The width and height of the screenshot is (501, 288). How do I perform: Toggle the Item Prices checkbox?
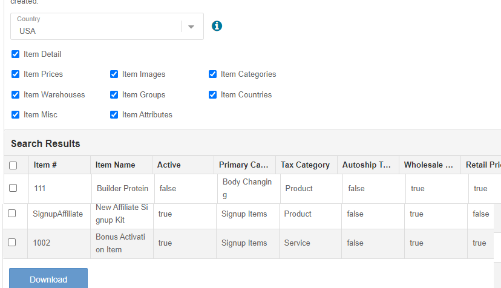pyautogui.click(x=16, y=74)
